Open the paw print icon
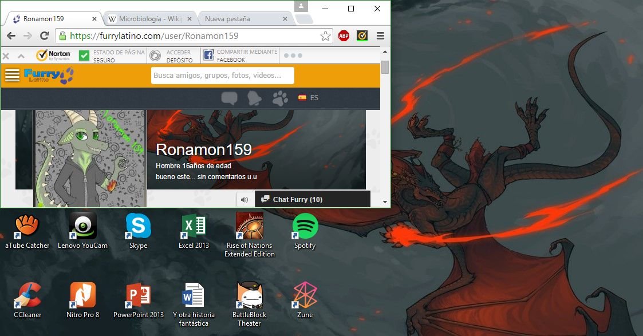 click(280, 98)
